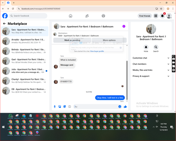Choose a sticker from the sticker icon
The height and width of the screenshot is (141, 176).
(x=65, y=106)
